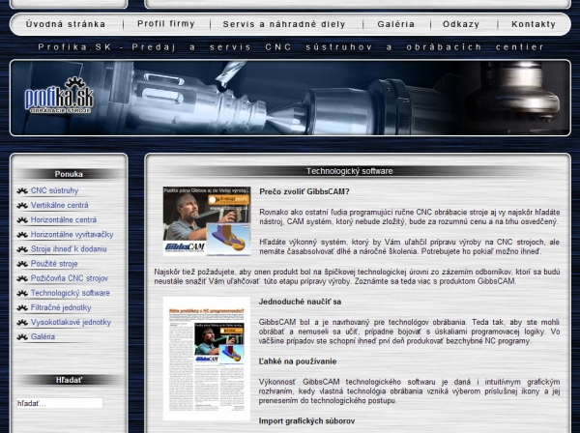Open the Horizontálne centrá link
This screenshot has width=580, height=433.
click(64, 220)
